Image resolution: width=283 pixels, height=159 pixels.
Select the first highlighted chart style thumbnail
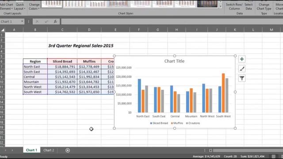tap(52, 4)
